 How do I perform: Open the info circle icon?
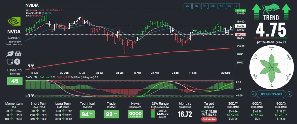coord(17,61)
